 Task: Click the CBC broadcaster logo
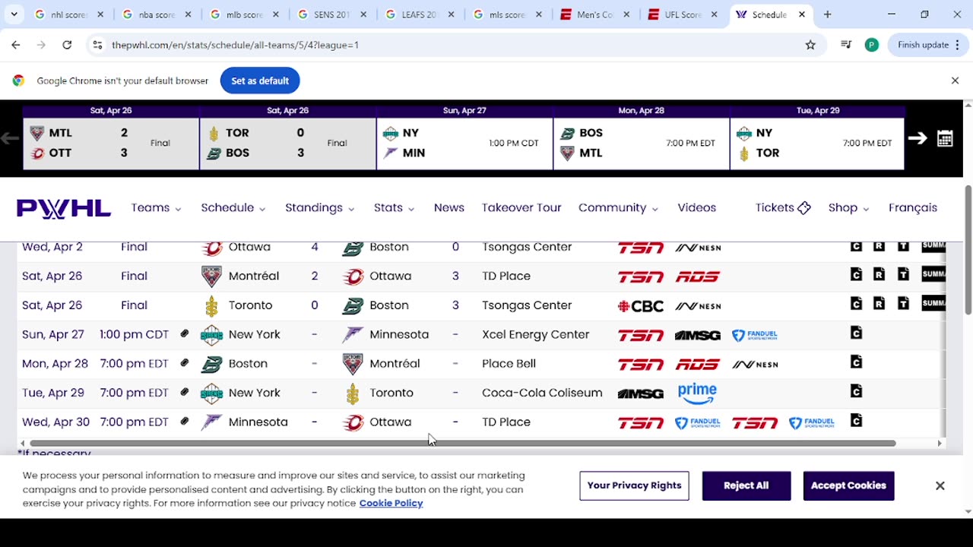tap(641, 306)
